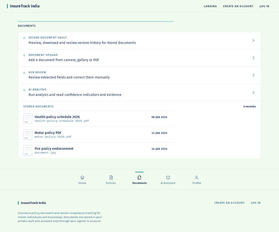Click 'Review extracted fields and correct them manually'

pos(69,77)
